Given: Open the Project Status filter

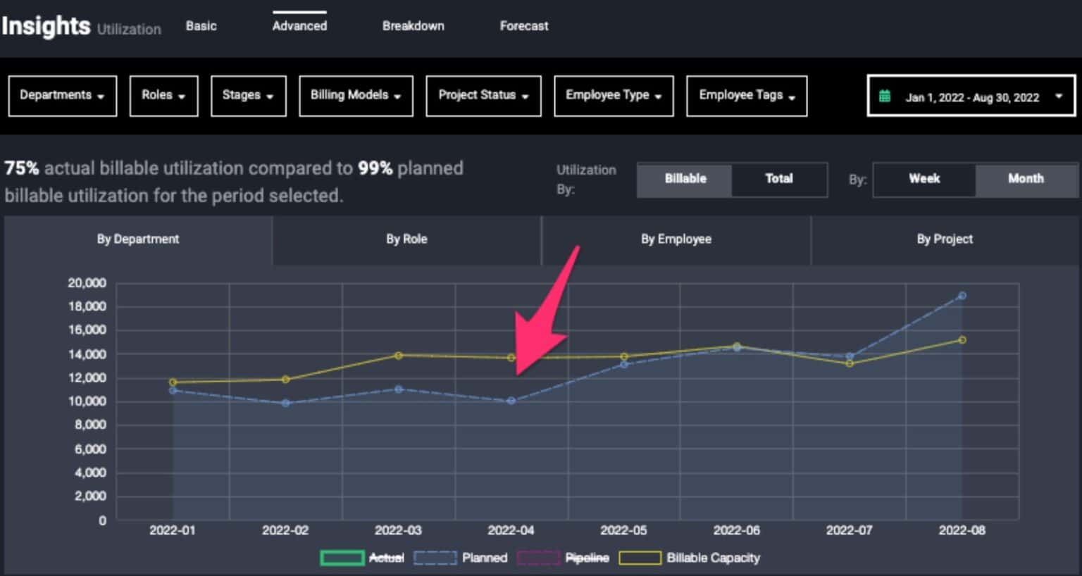Looking at the screenshot, I should click(x=483, y=96).
